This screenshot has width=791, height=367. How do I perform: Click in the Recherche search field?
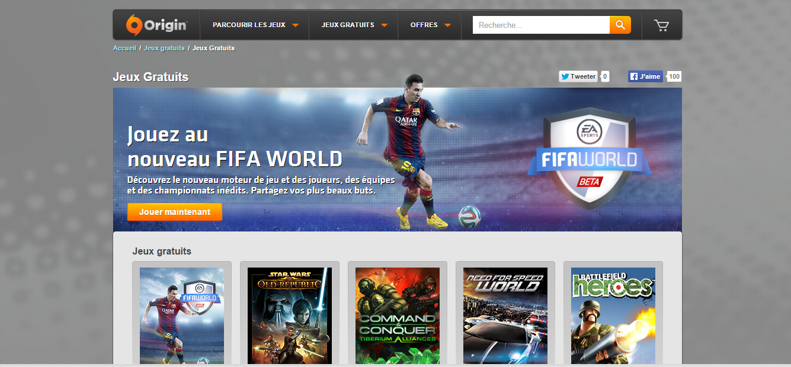[x=541, y=25]
